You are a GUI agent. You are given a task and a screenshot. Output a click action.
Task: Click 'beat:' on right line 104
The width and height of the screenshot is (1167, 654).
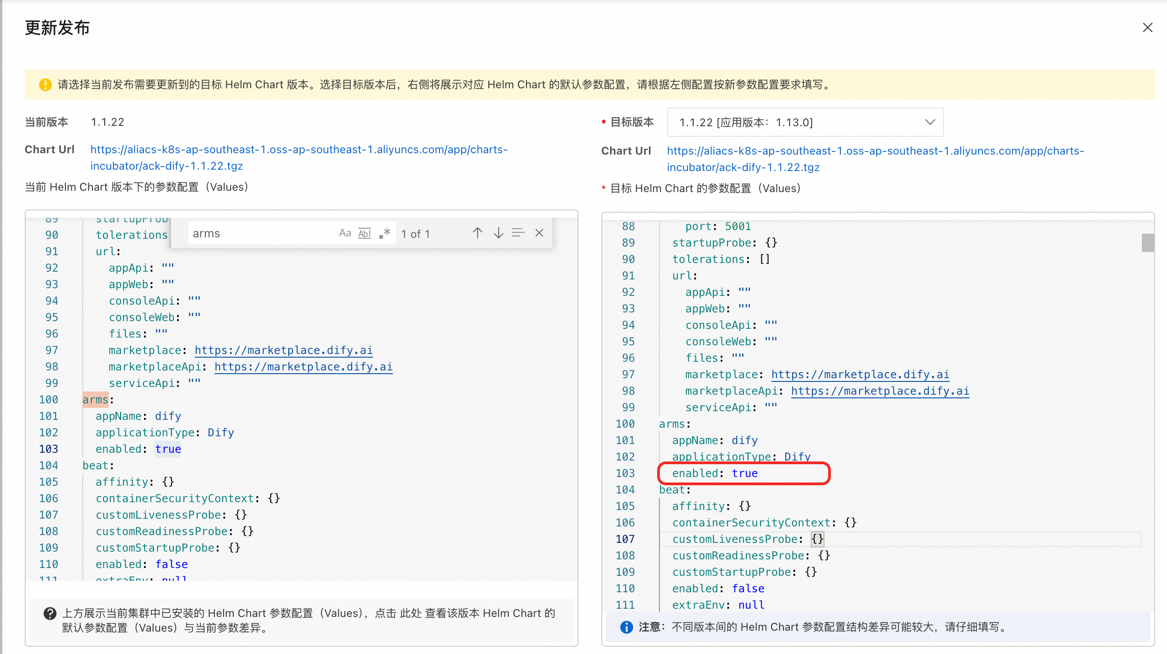coord(675,490)
